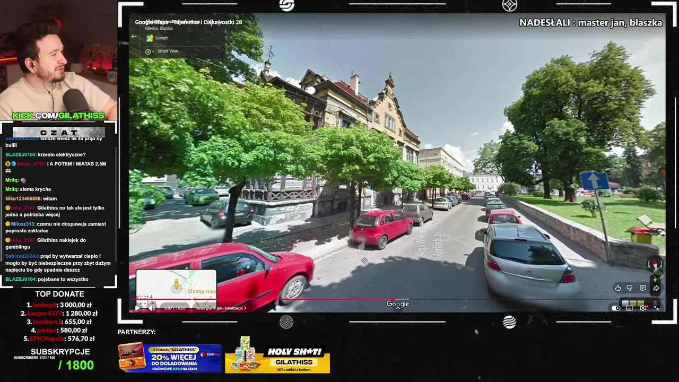Mute the video with speaker icon
The image size is (679, 382).
click(152, 308)
